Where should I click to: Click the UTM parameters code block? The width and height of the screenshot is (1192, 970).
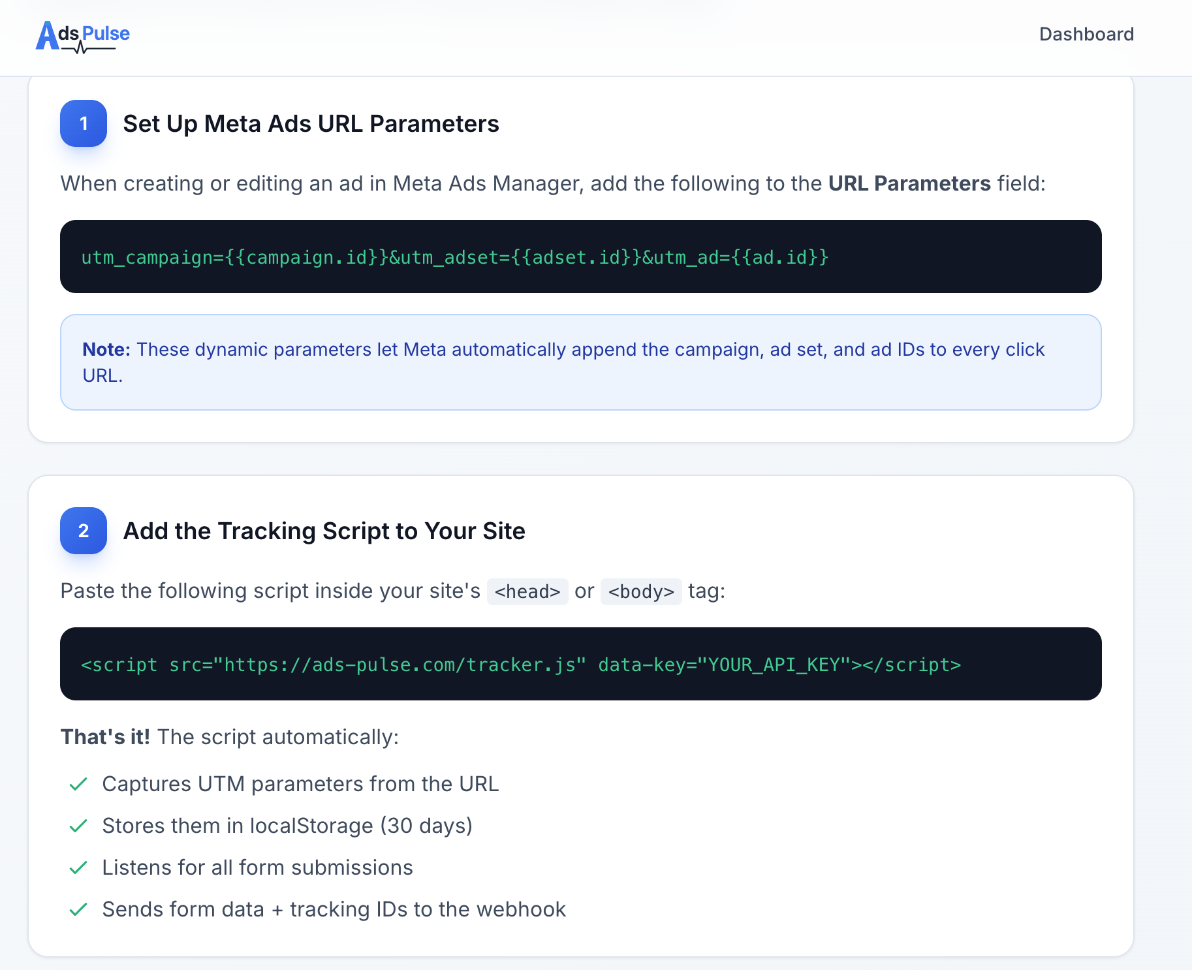[x=581, y=257]
